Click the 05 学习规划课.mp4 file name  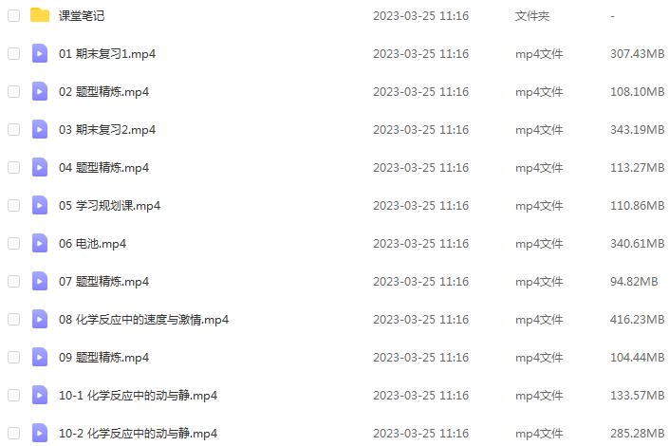coord(110,206)
